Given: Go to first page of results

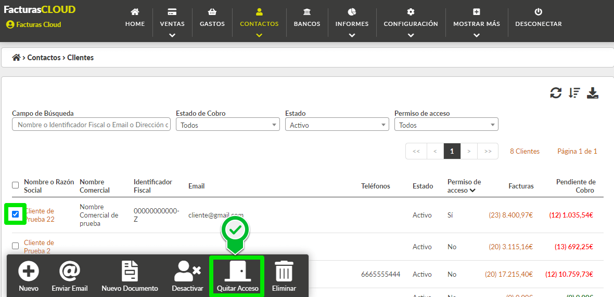Looking at the screenshot, I should click(416, 151).
